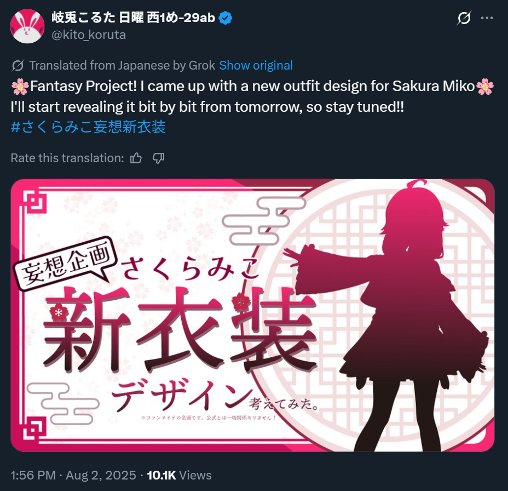Click the tweet text about revealing tomorrow
508x491 pixels.
pyautogui.click(x=207, y=107)
